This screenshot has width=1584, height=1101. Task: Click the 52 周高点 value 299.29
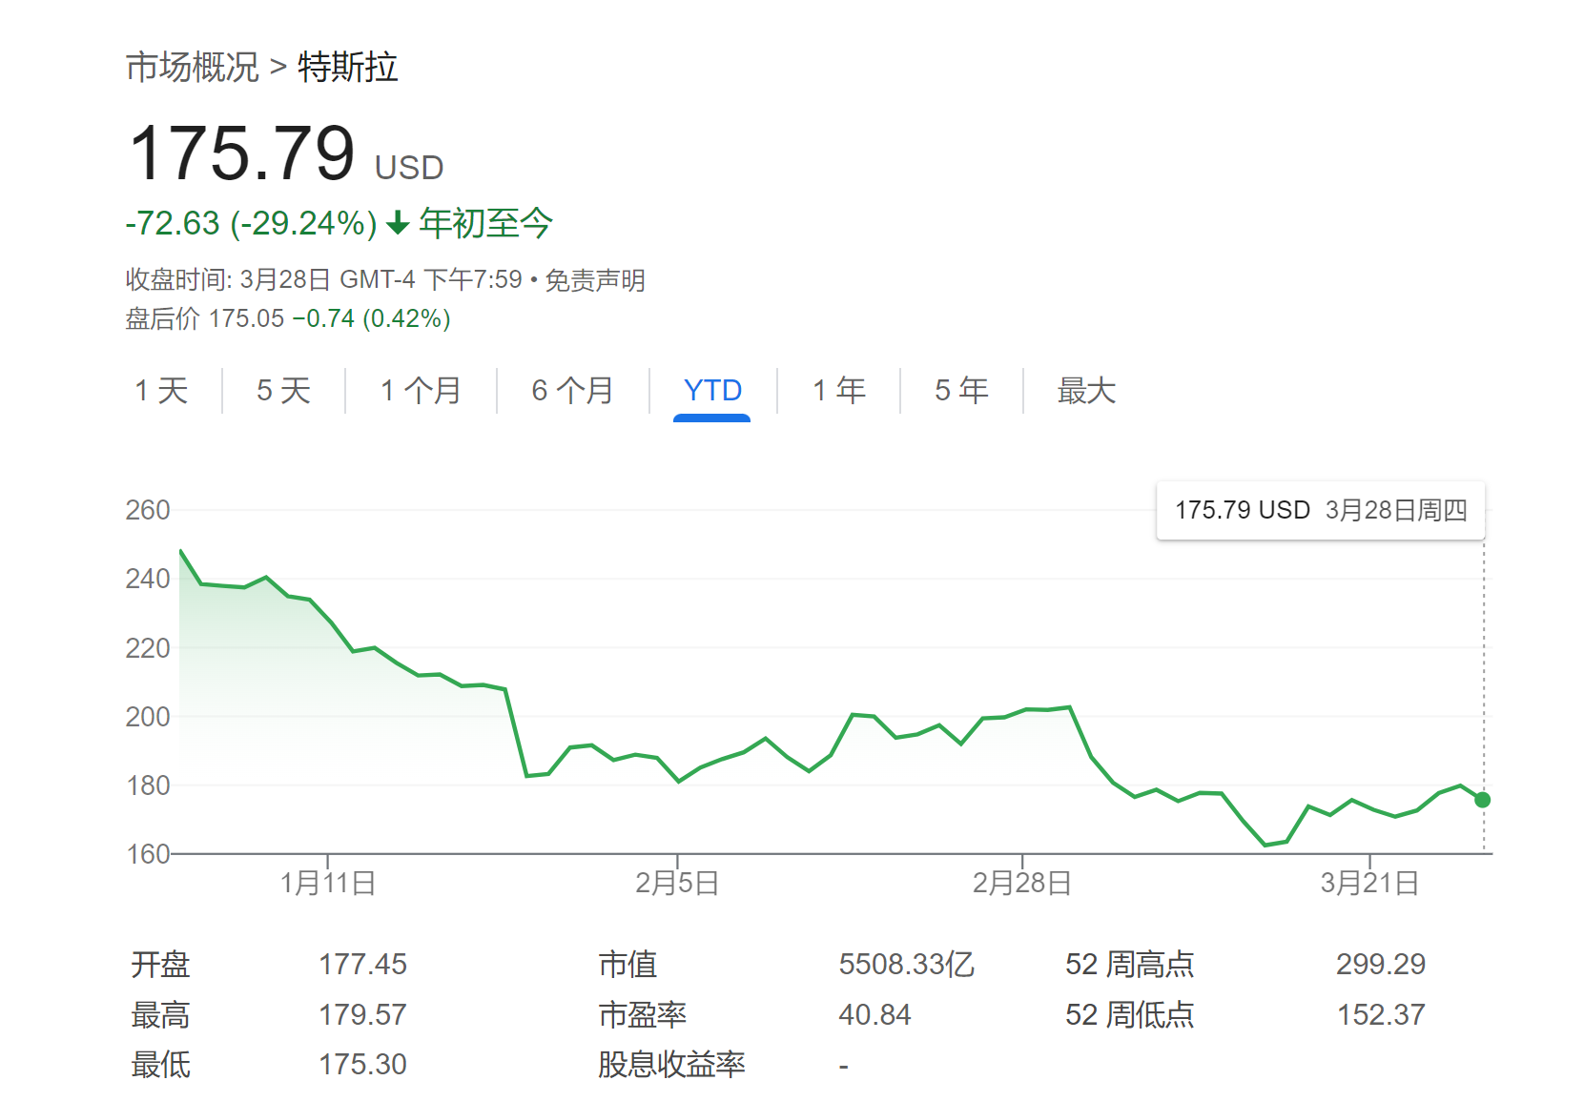(1380, 965)
